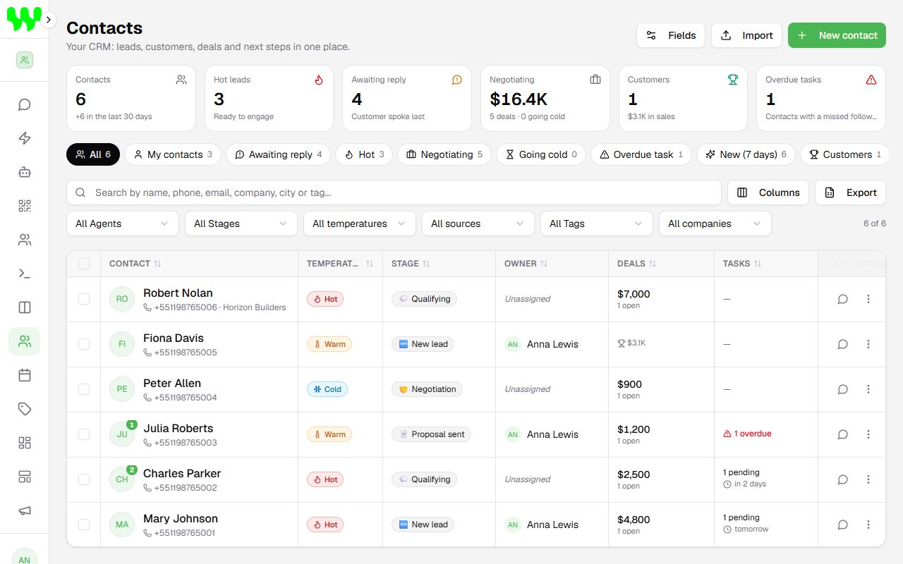Image resolution: width=903 pixels, height=564 pixels.
Task: Open the All Agents dropdown
Action: [123, 223]
